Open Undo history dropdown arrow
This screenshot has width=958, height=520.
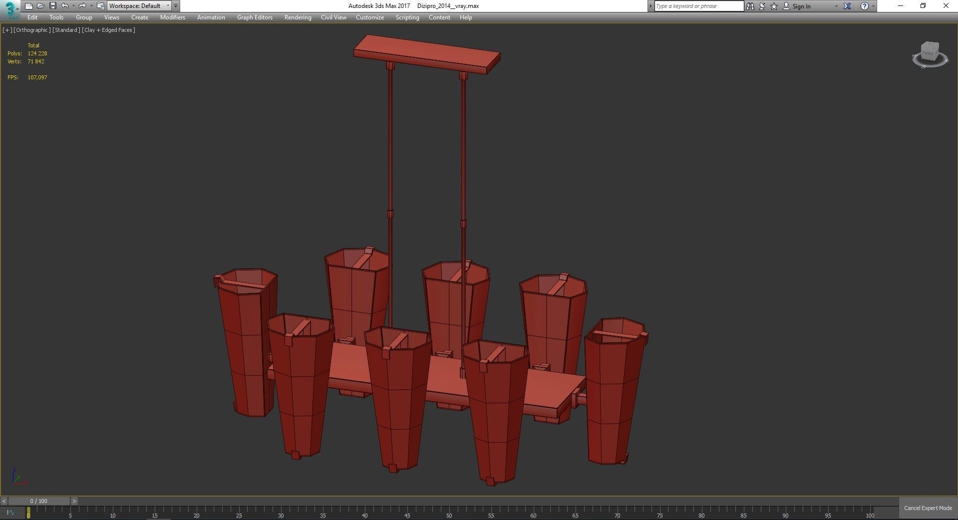tap(73, 6)
